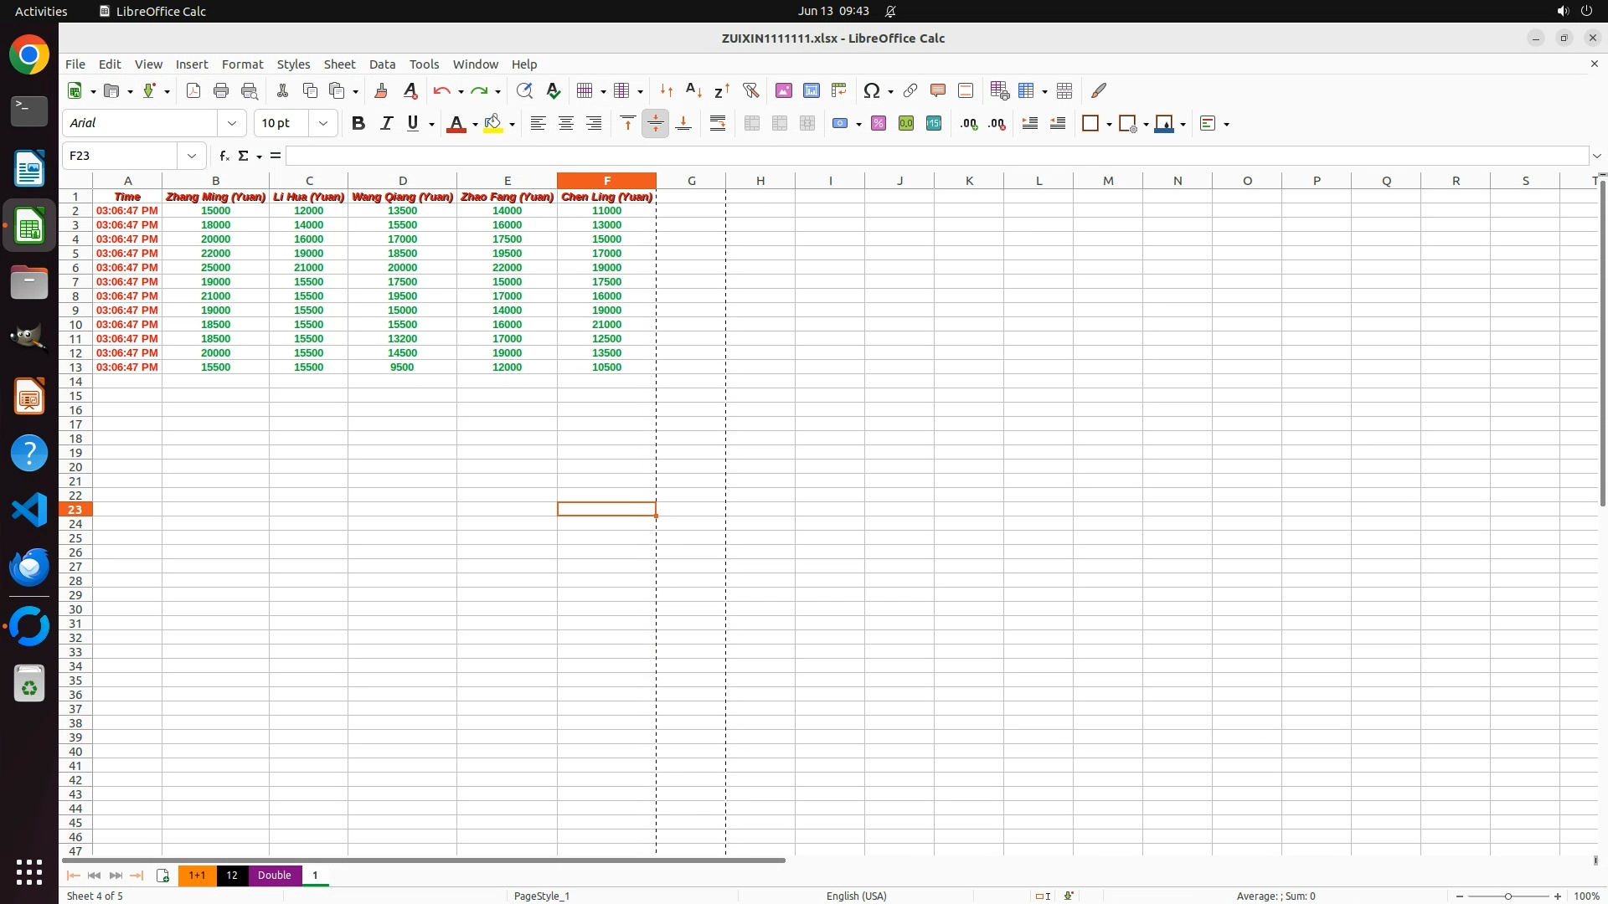This screenshot has height=904, width=1608.
Task: Toggle Italic text formatting
Action: coord(386,123)
